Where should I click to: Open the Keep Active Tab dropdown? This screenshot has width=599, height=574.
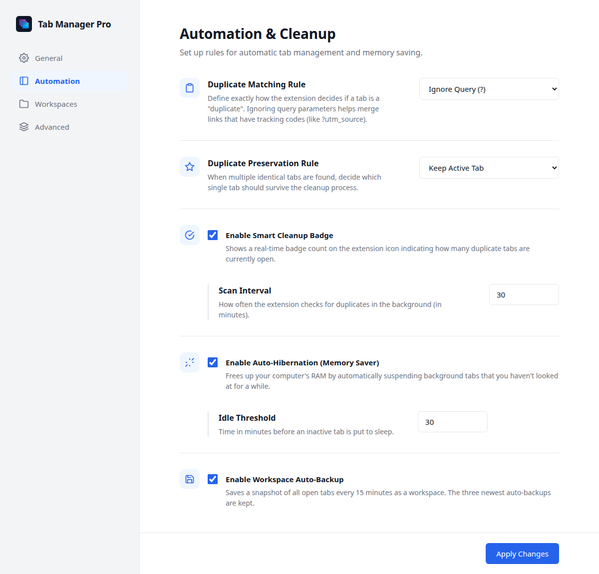pyautogui.click(x=489, y=168)
